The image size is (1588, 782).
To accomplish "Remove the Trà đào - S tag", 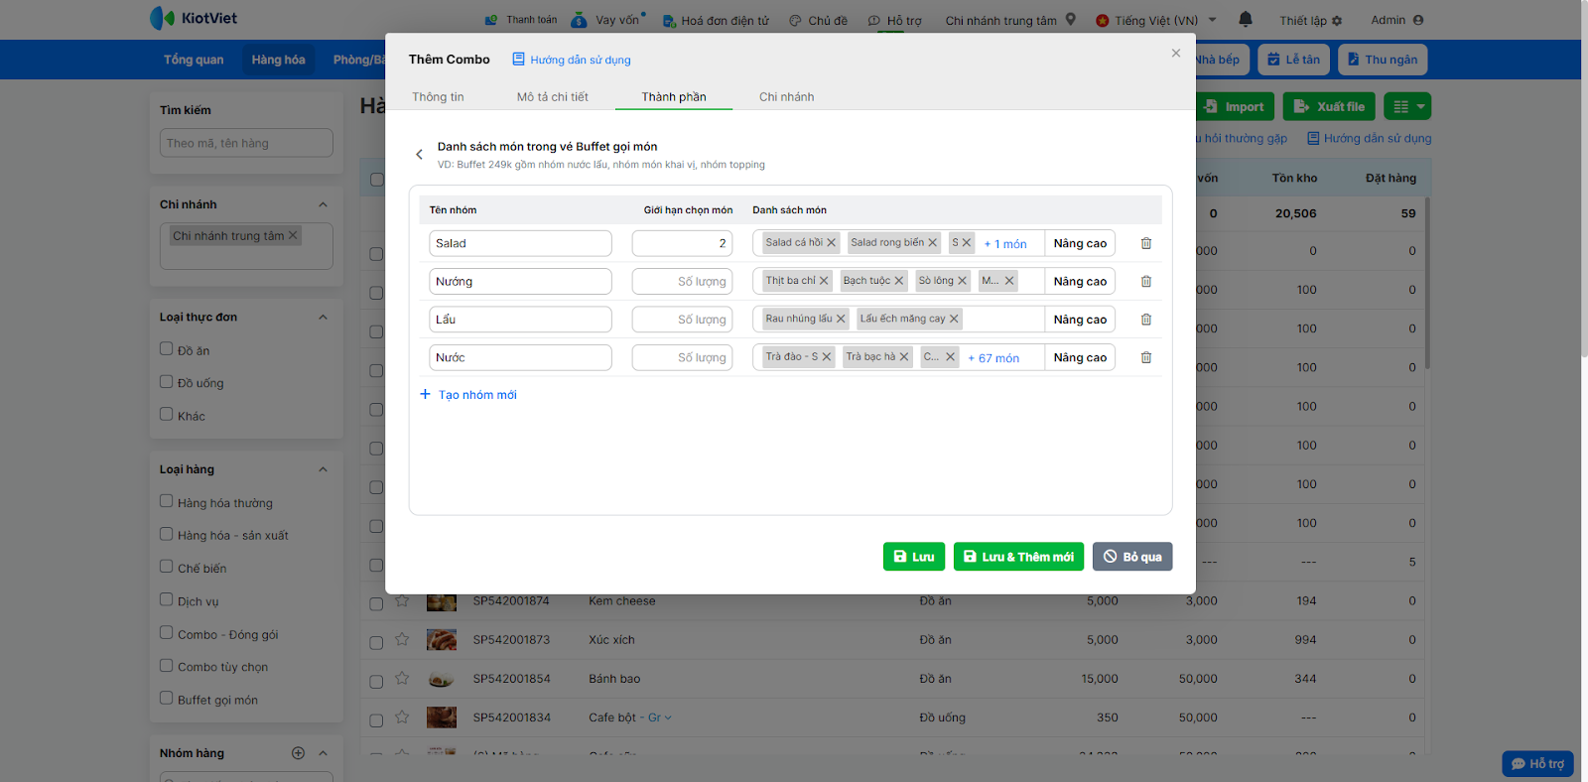I will coord(827,356).
